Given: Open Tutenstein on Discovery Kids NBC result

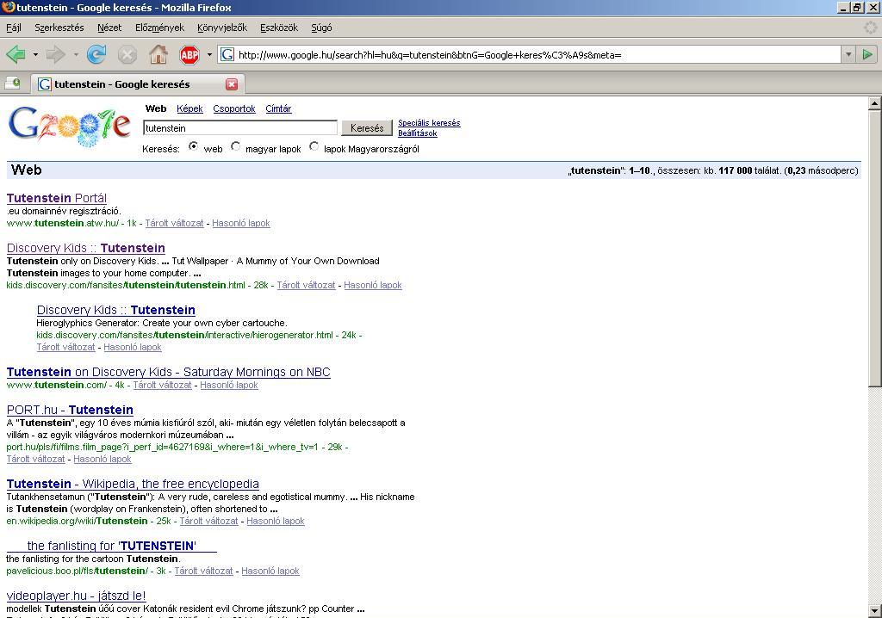Looking at the screenshot, I should point(168,372).
